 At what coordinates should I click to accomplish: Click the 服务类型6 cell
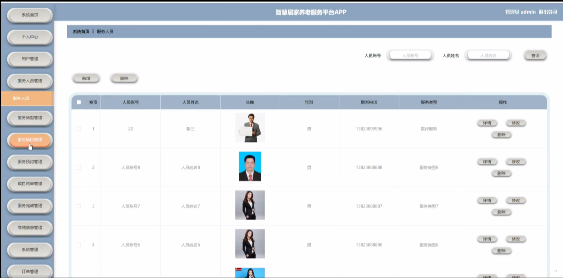tap(429, 245)
